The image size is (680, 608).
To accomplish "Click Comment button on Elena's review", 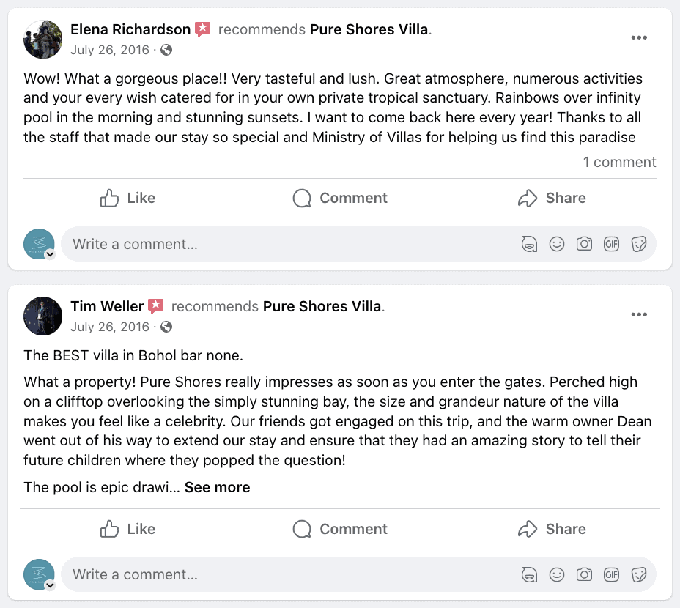I will [x=340, y=198].
